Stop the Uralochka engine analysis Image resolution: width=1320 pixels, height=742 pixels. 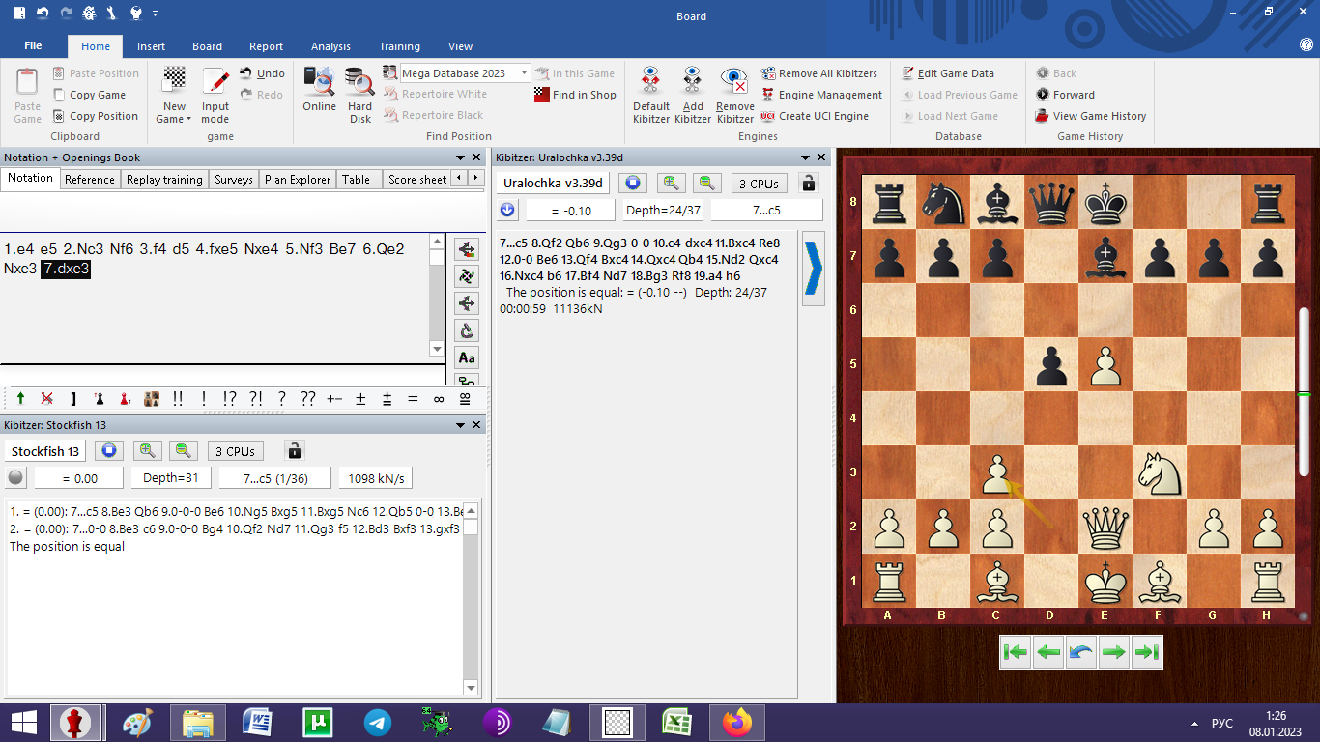pos(632,183)
